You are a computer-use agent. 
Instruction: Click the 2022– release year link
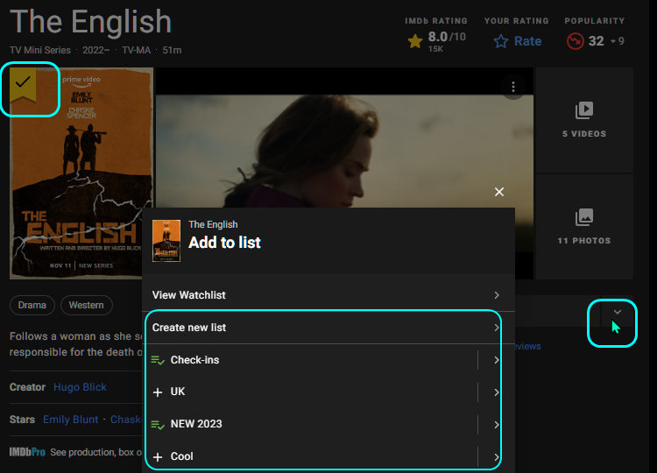click(96, 50)
